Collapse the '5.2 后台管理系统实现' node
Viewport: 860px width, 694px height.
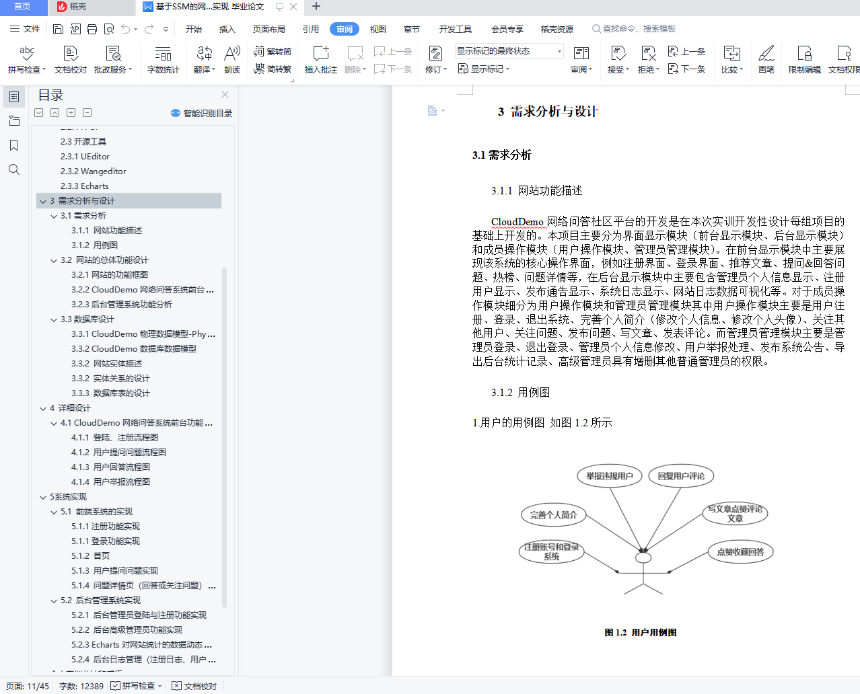54,601
